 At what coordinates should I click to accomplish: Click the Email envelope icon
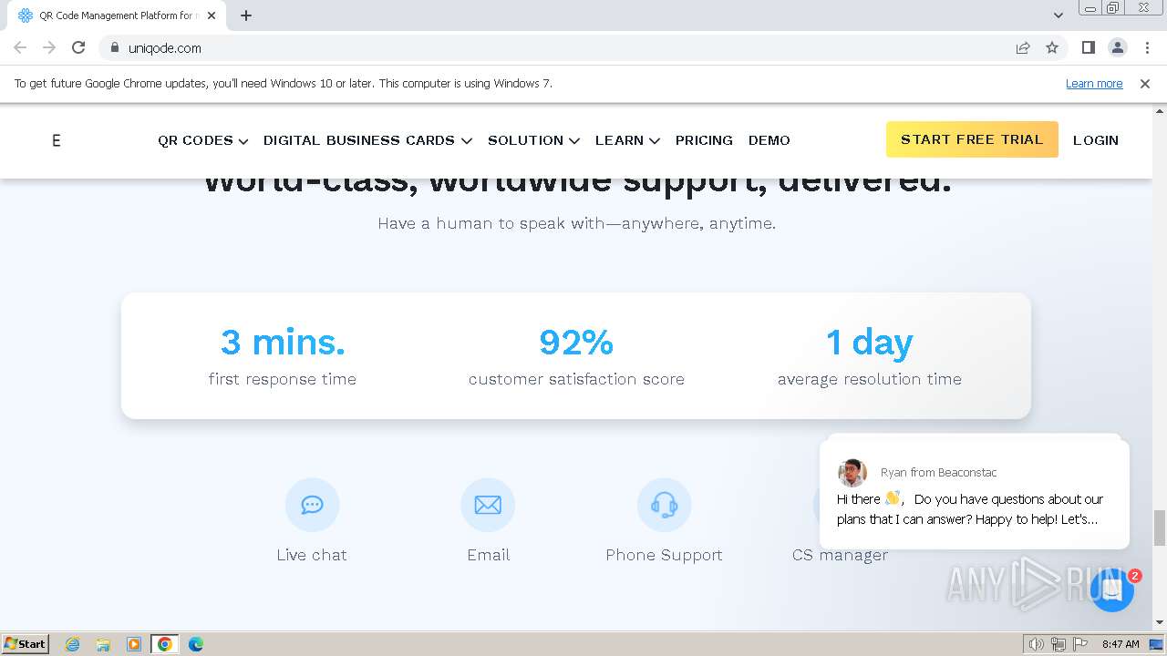(x=488, y=505)
